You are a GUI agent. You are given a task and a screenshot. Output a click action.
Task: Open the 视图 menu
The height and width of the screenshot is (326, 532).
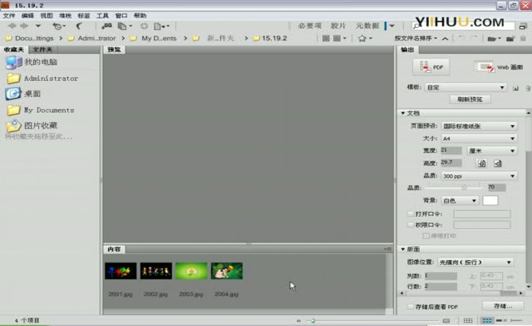[x=46, y=16]
